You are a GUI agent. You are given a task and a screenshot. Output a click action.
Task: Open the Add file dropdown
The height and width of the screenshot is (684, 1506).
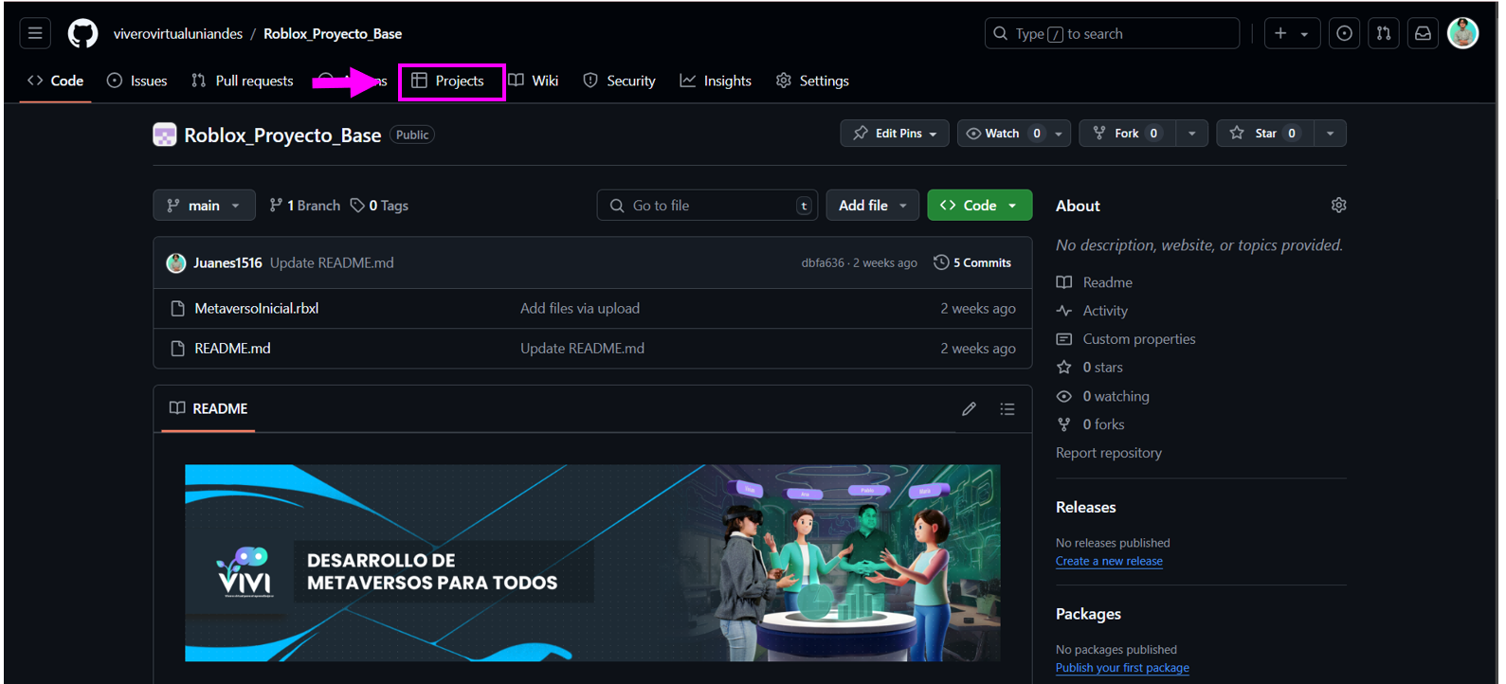pyautogui.click(x=873, y=206)
